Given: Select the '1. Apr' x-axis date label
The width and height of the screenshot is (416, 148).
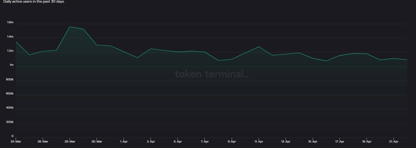Looking at the screenshot, I should [124, 142].
